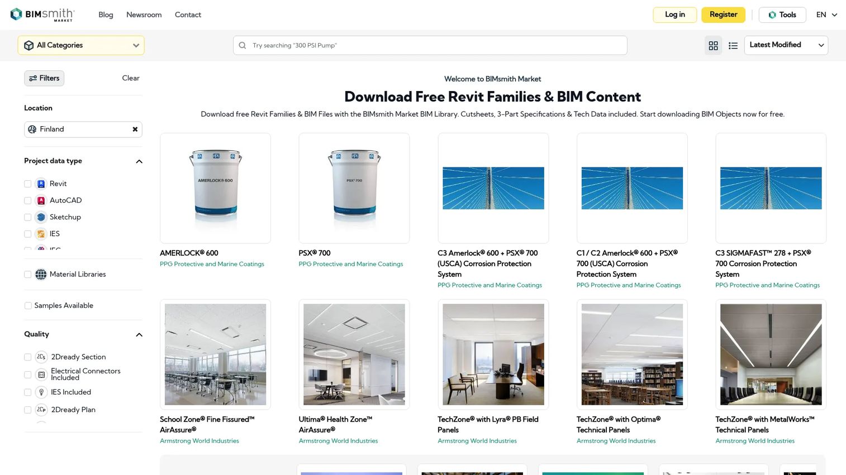Click in the product search field
The image size is (846, 475).
coord(430,45)
